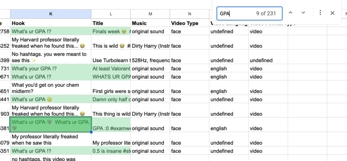This screenshot has width=347, height=161.
Task: Click the GPA search input field
Action: (x=237, y=14)
